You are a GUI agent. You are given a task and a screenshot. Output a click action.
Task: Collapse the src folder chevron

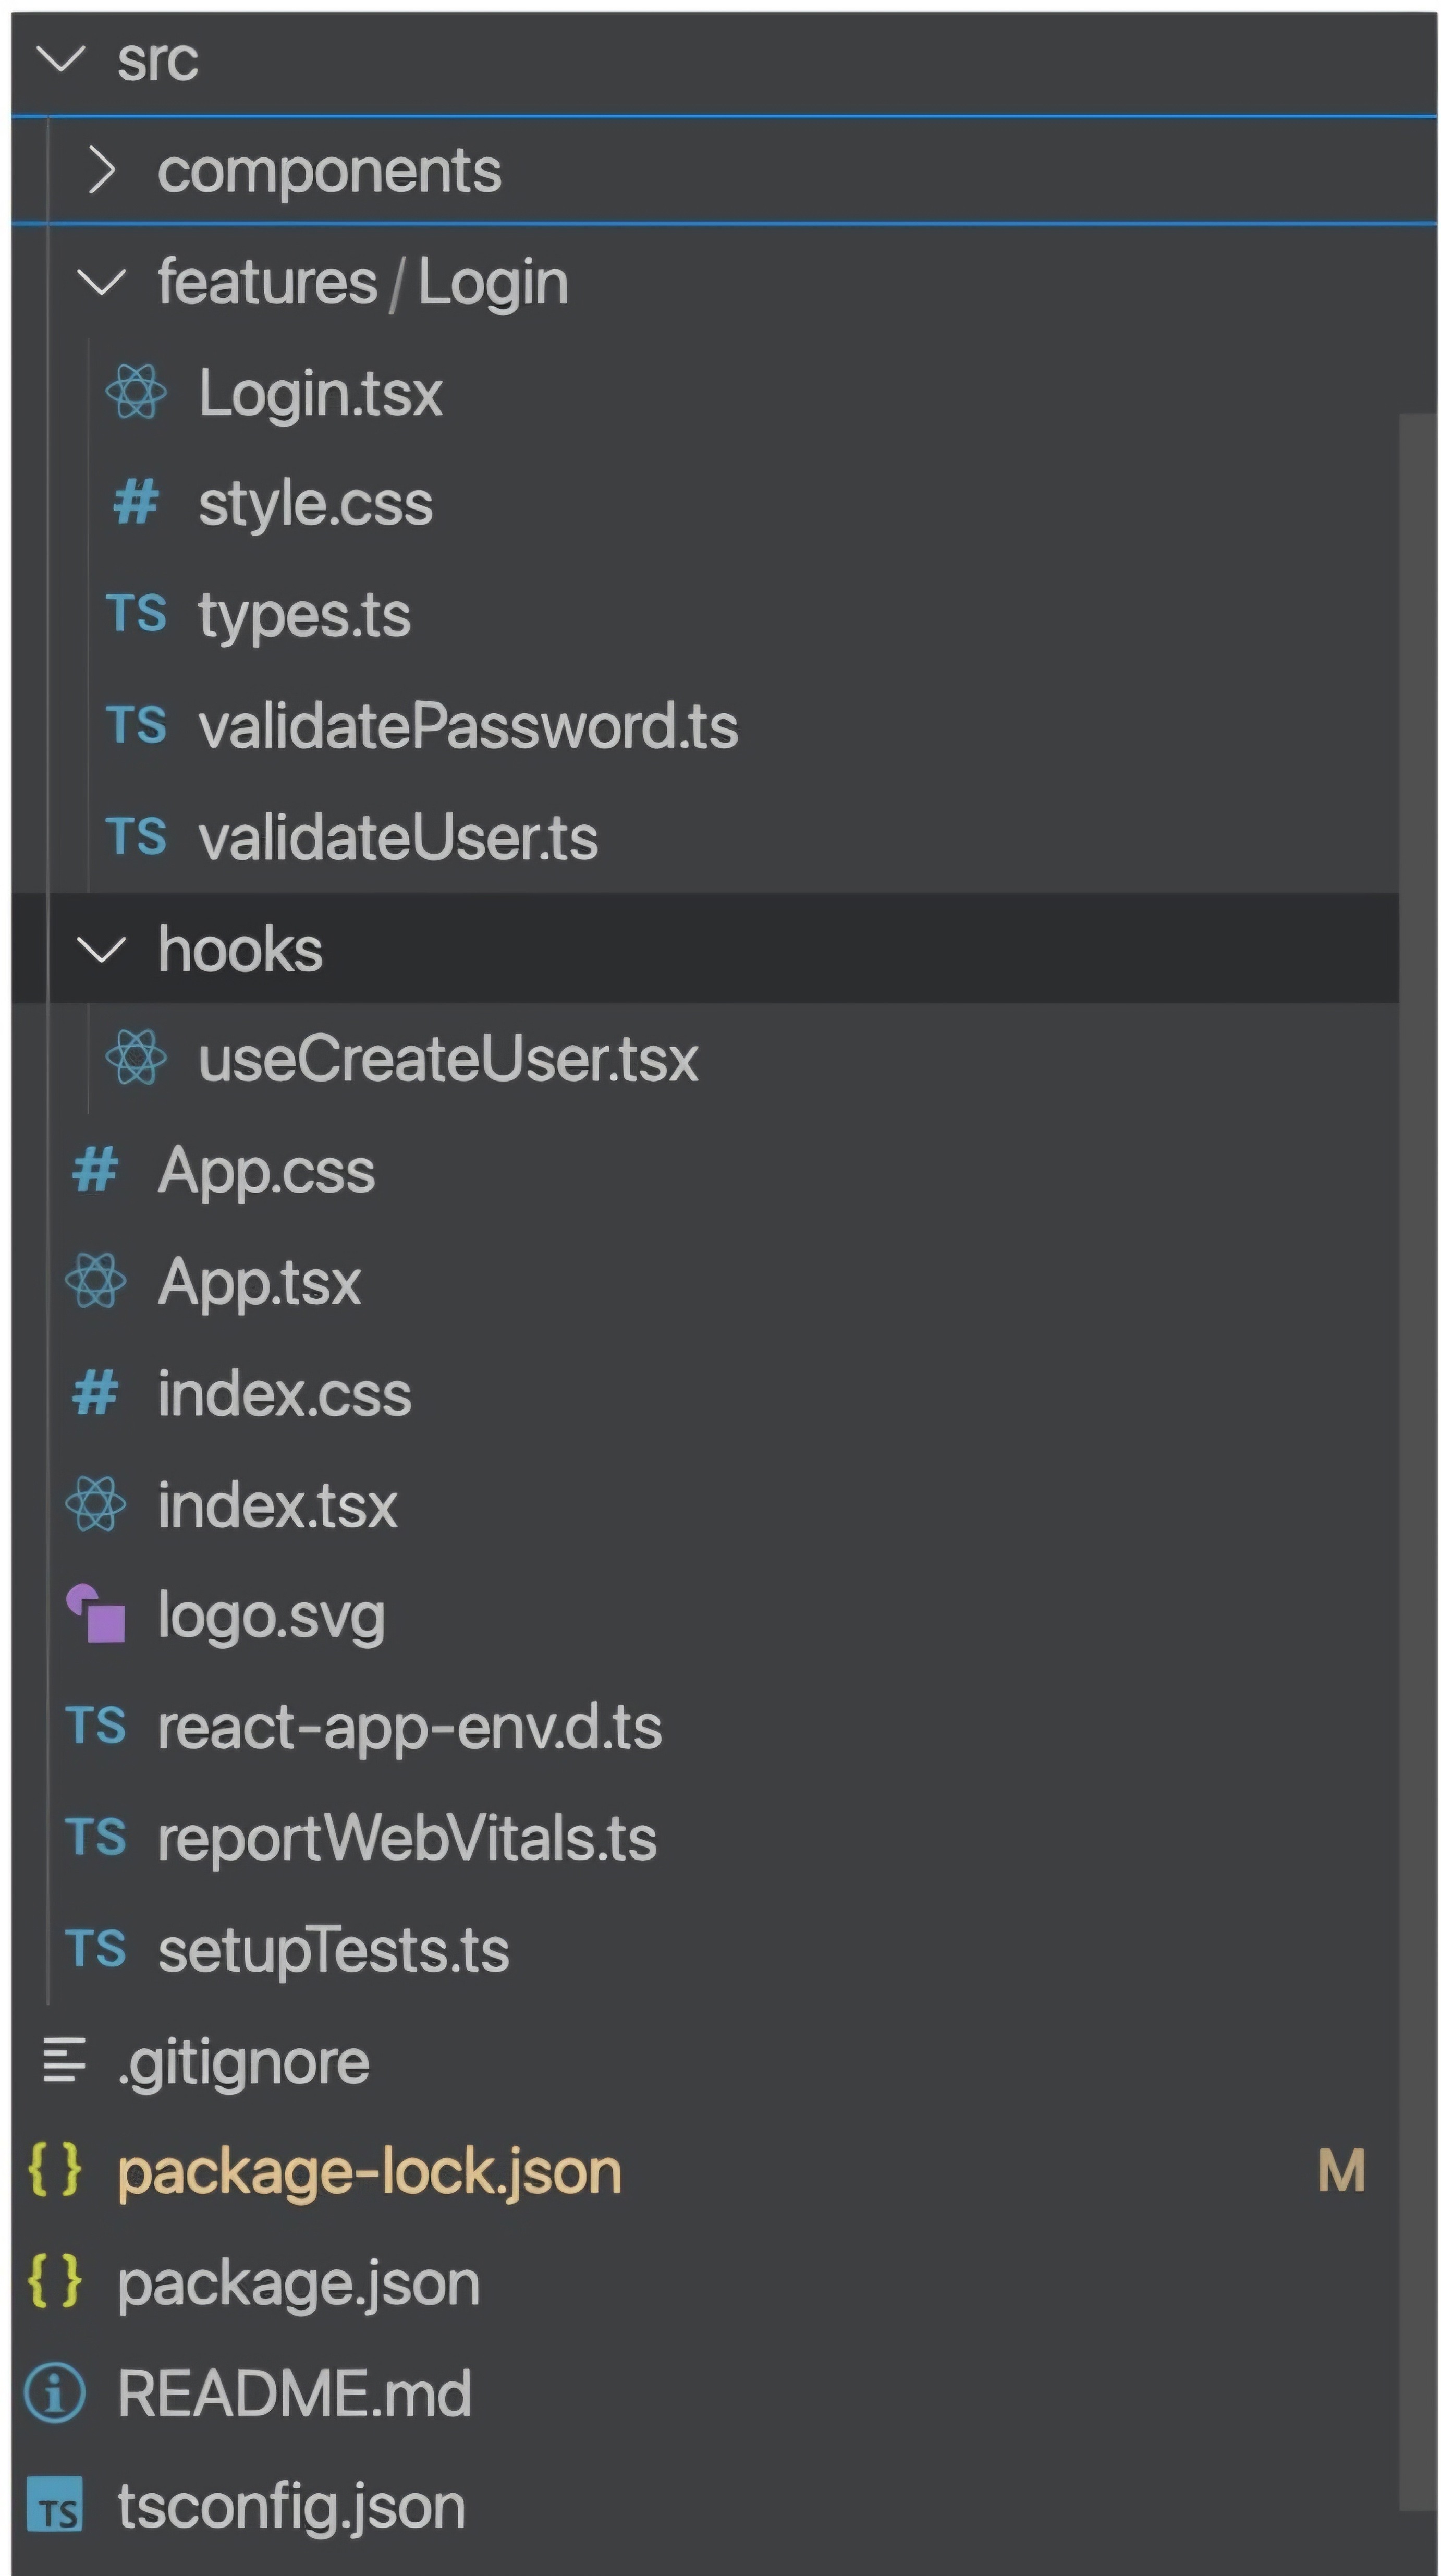[61, 60]
